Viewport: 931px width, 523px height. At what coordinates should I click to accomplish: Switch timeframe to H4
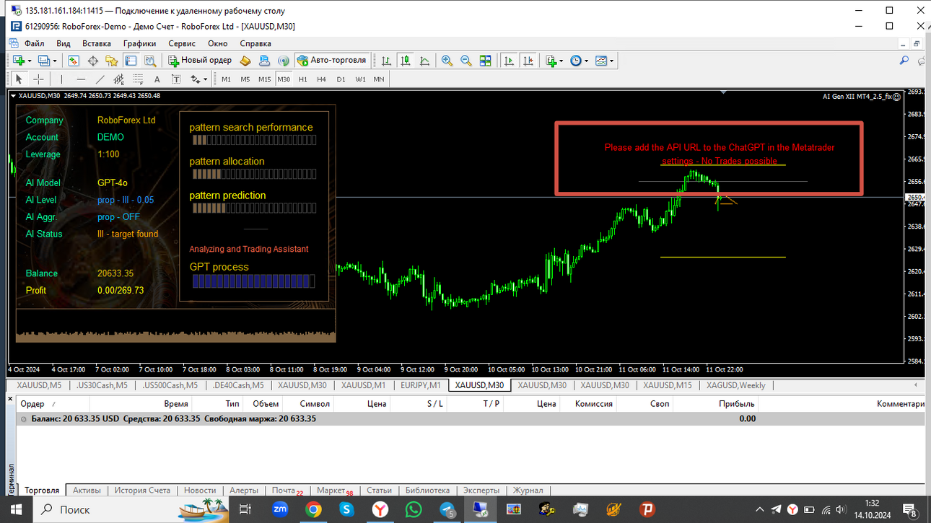pos(321,79)
